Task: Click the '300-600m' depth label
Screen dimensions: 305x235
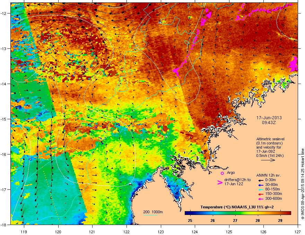Action: pos(273,198)
